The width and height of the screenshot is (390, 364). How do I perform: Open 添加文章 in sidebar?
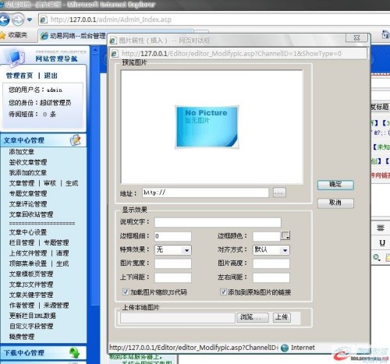point(22,152)
